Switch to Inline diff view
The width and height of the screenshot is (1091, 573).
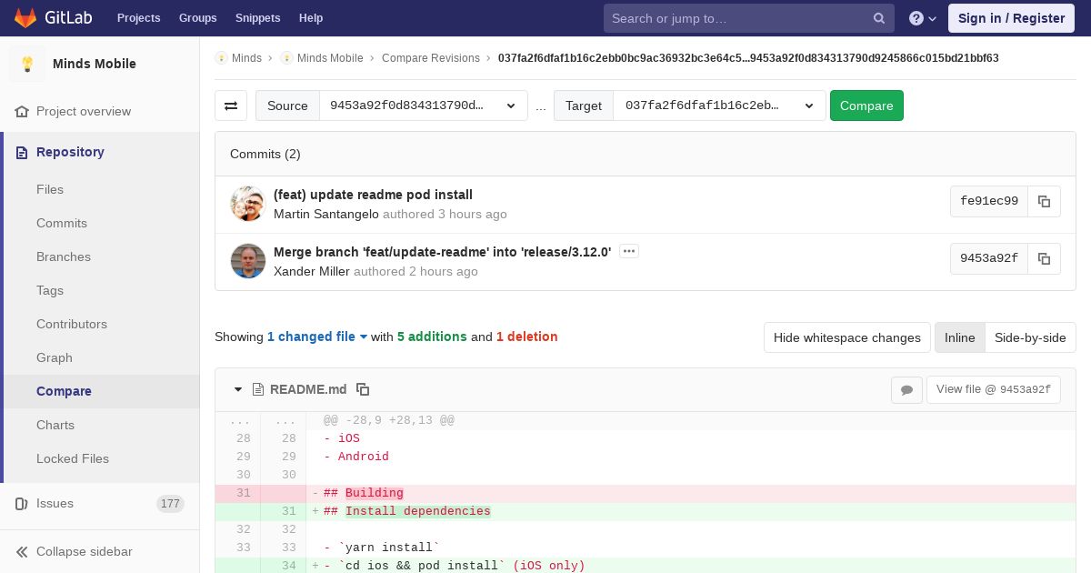[959, 337]
